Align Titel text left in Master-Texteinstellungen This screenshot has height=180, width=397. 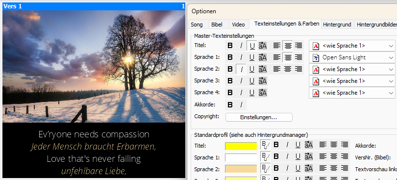coord(277,46)
